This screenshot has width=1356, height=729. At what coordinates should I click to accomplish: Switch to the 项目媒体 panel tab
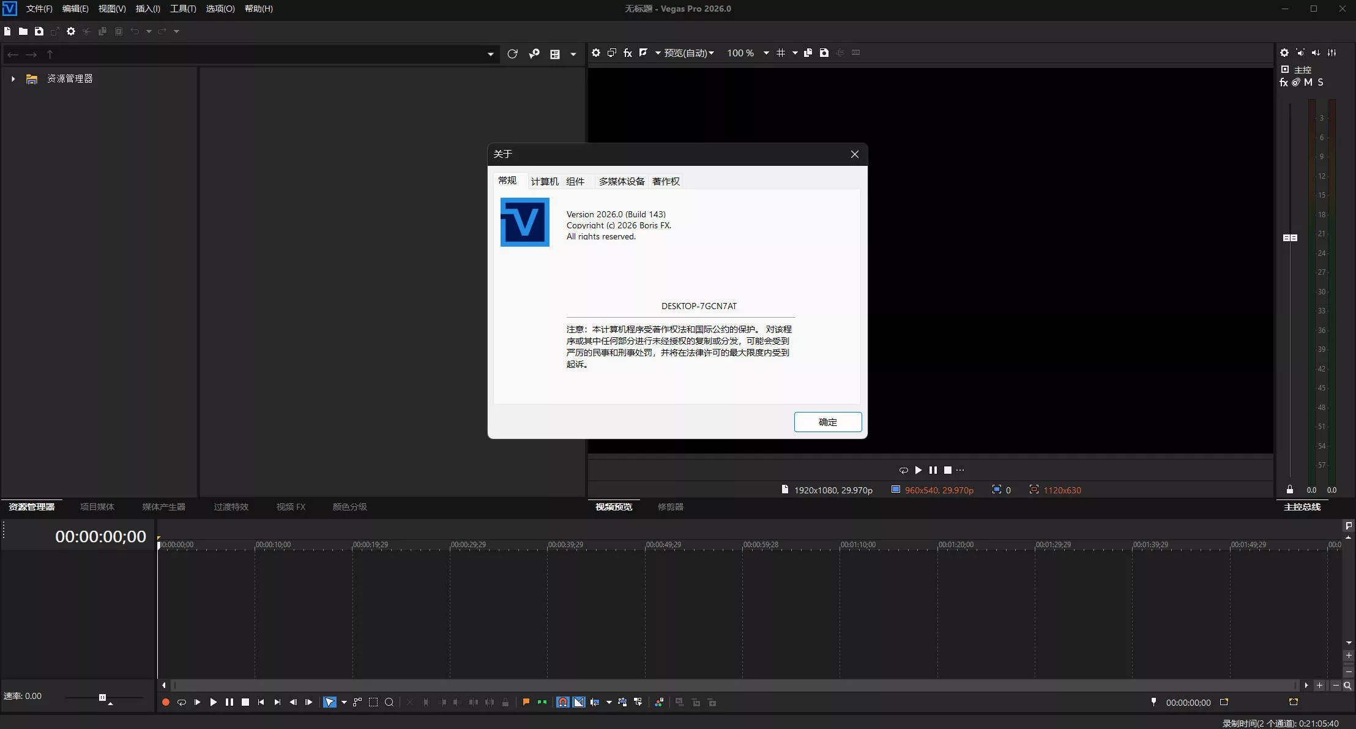tap(97, 507)
